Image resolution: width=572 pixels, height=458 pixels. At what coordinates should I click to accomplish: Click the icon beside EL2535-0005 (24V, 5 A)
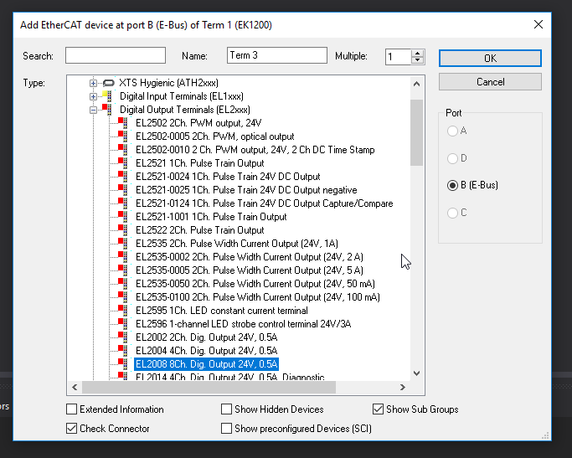[123, 270]
